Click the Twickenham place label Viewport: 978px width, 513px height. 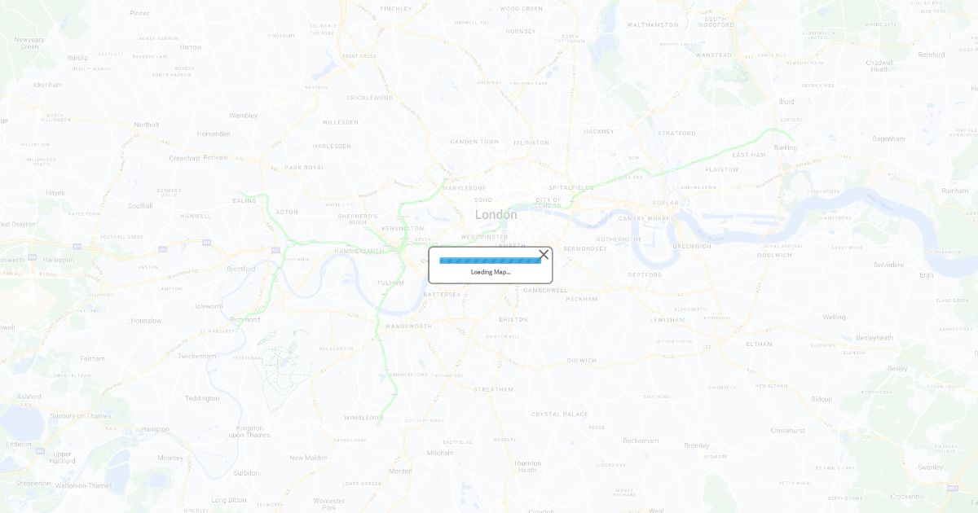197,356
